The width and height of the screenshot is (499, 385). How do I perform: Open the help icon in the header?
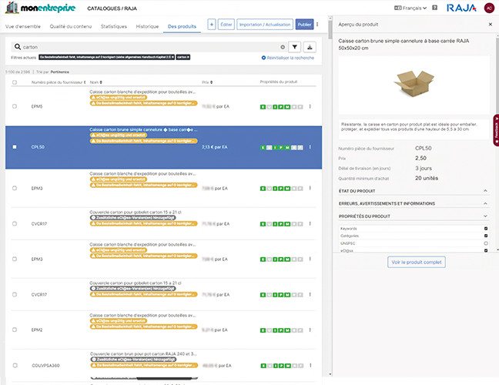(435, 8)
